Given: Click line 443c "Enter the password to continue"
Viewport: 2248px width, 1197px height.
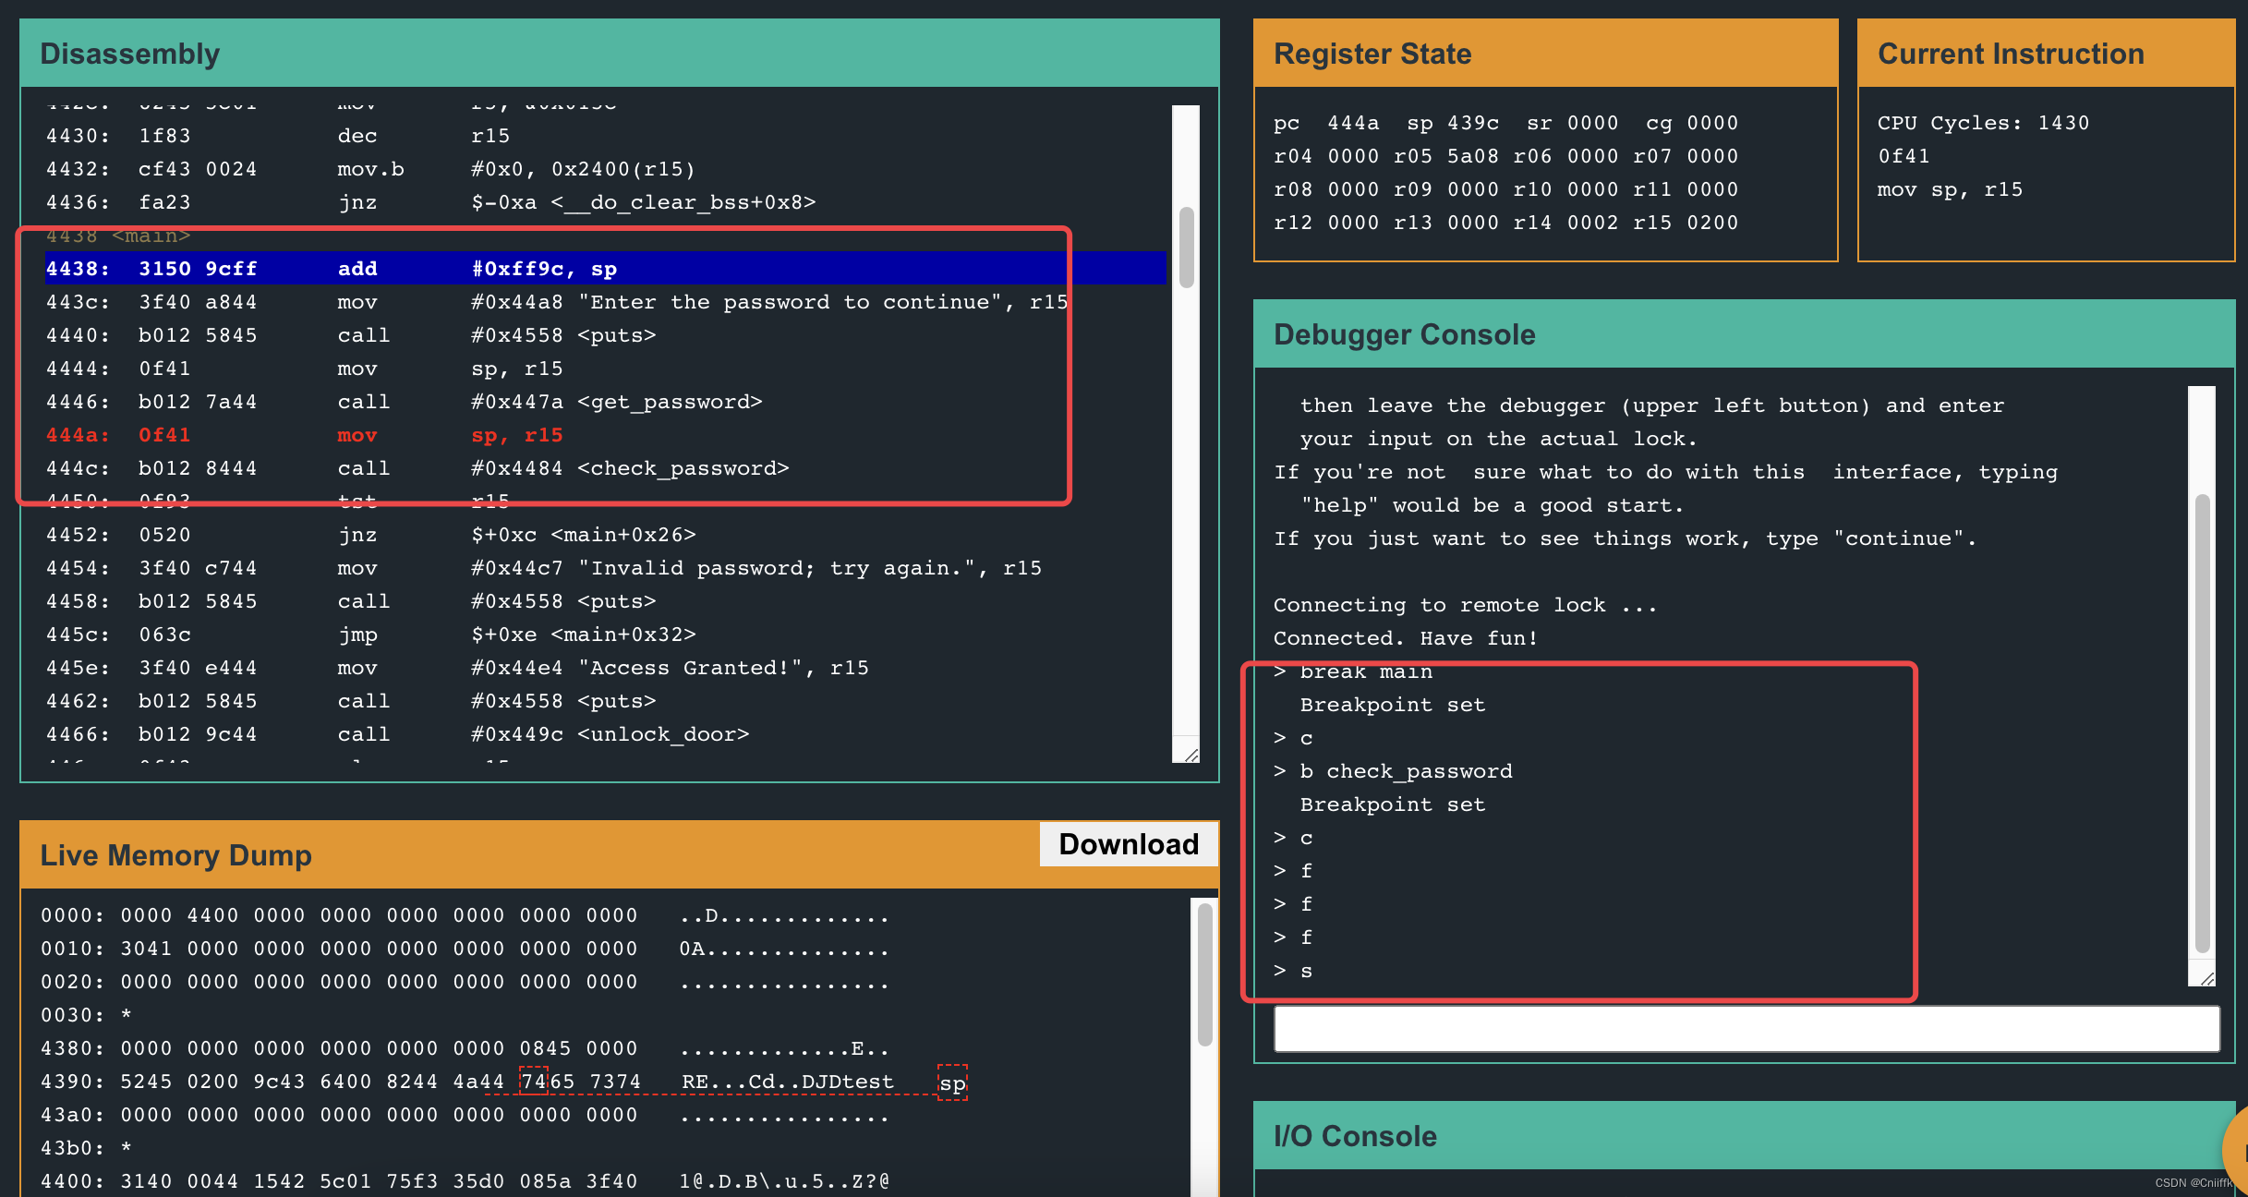Looking at the screenshot, I should pos(557,302).
